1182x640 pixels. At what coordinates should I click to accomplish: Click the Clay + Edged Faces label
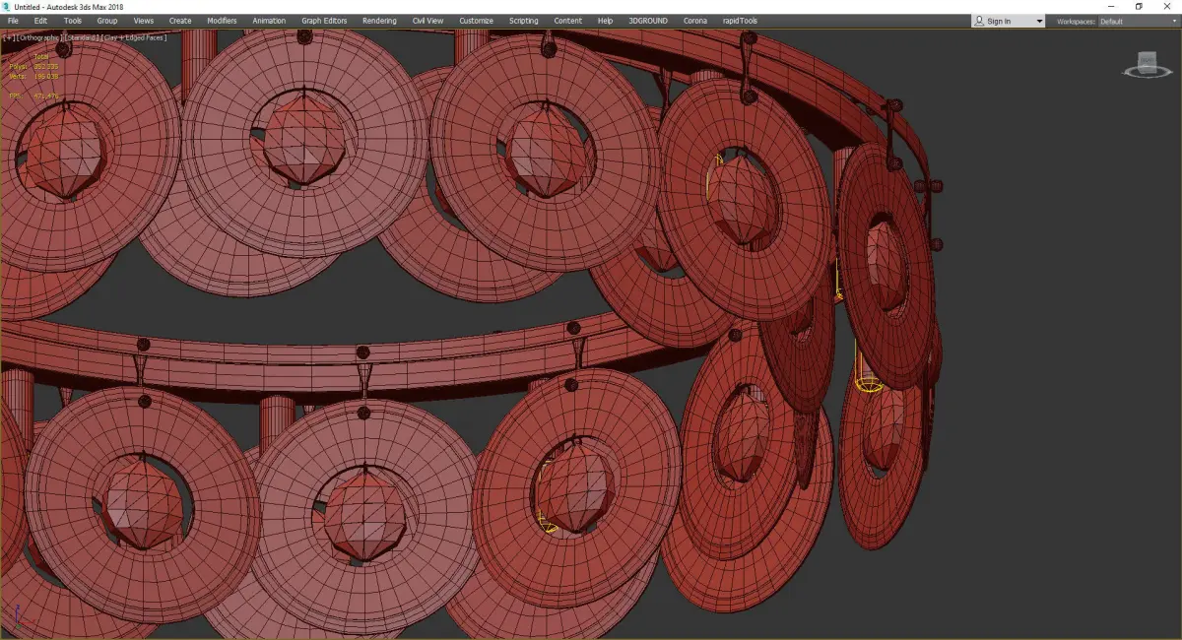135,37
